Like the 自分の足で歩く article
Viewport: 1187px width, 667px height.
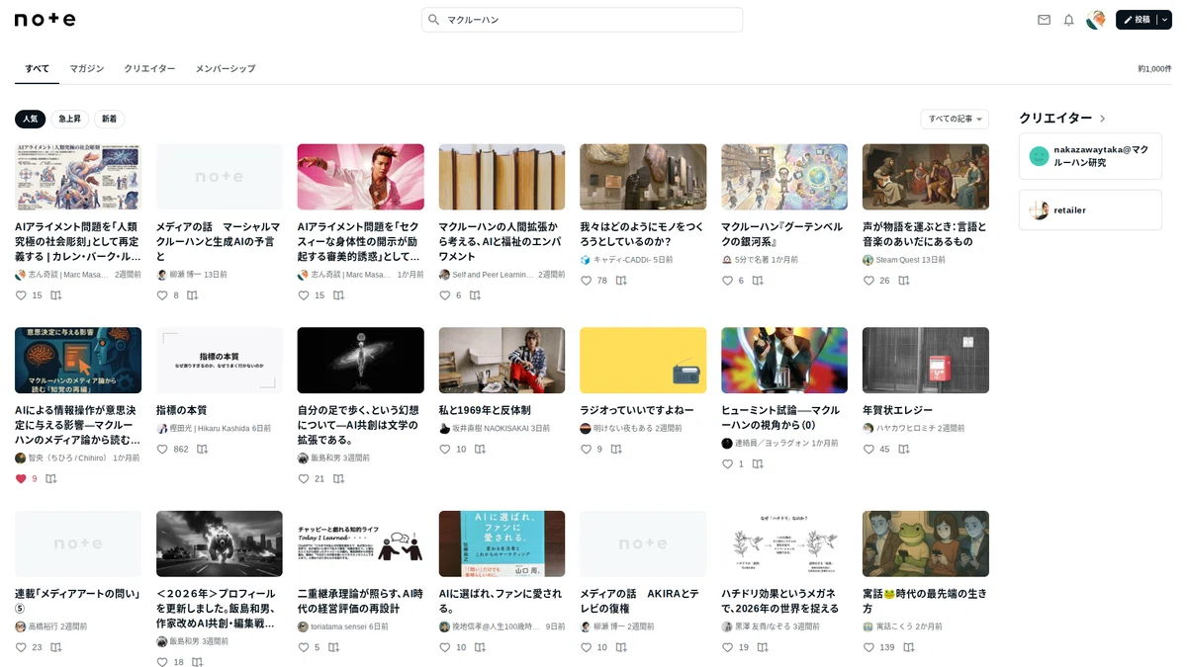(304, 478)
